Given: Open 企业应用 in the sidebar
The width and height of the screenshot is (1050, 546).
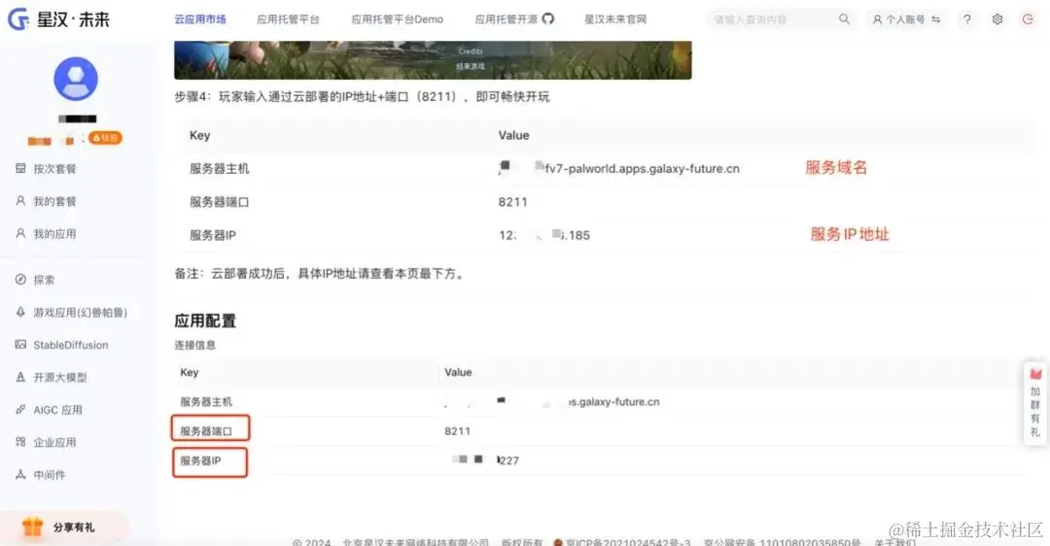Looking at the screenshot, I should click(x=54, y=442).
